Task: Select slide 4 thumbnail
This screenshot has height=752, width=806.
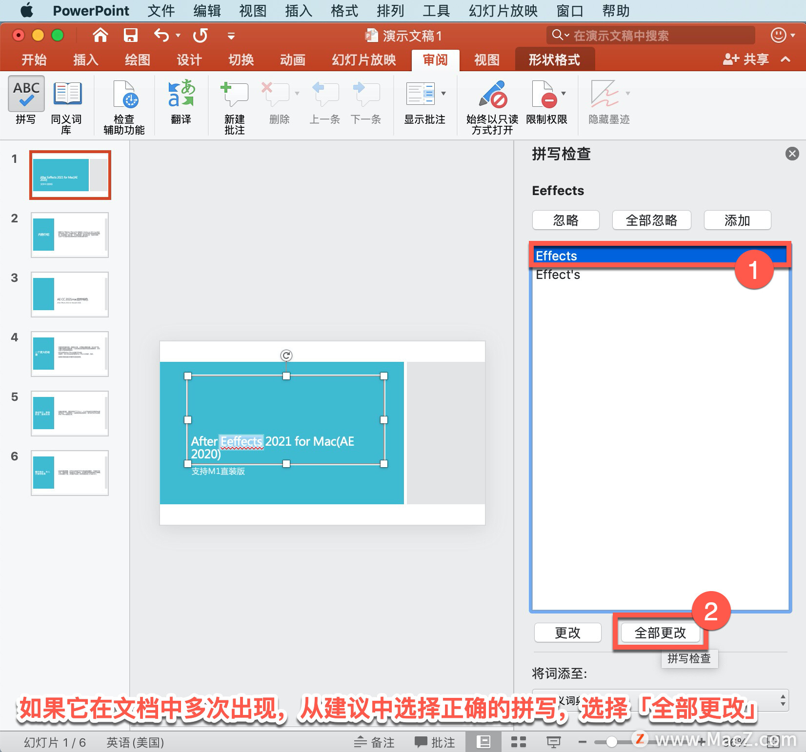Action: (70, 354)
